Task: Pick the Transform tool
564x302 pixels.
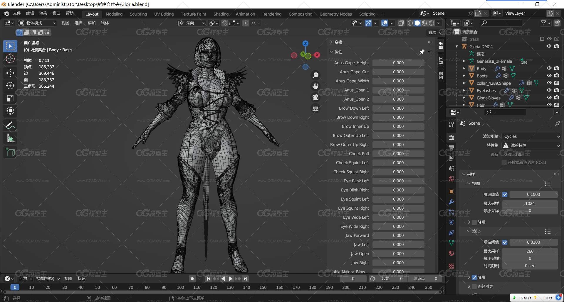Action: click(x=10, y=111)
